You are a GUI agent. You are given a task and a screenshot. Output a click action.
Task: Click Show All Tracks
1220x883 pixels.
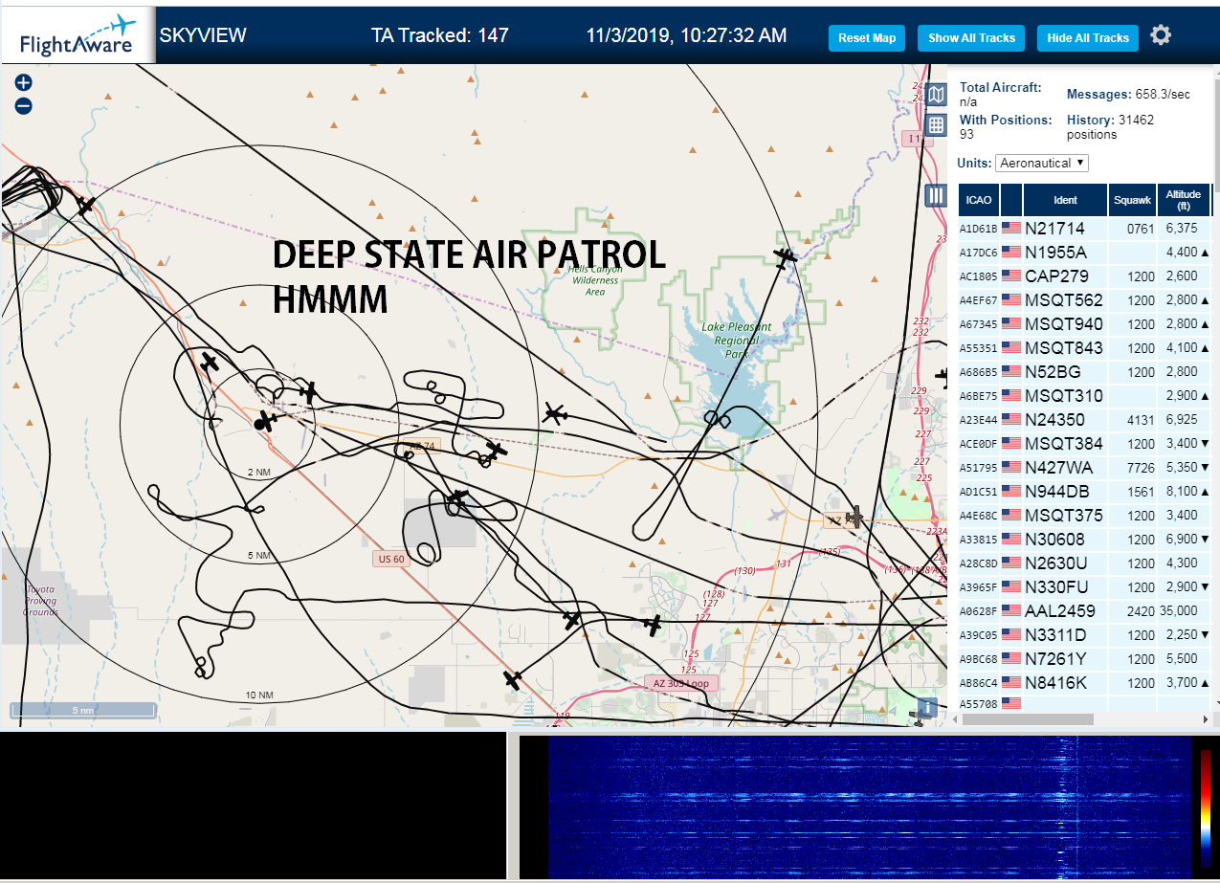(x=971, y=38)
